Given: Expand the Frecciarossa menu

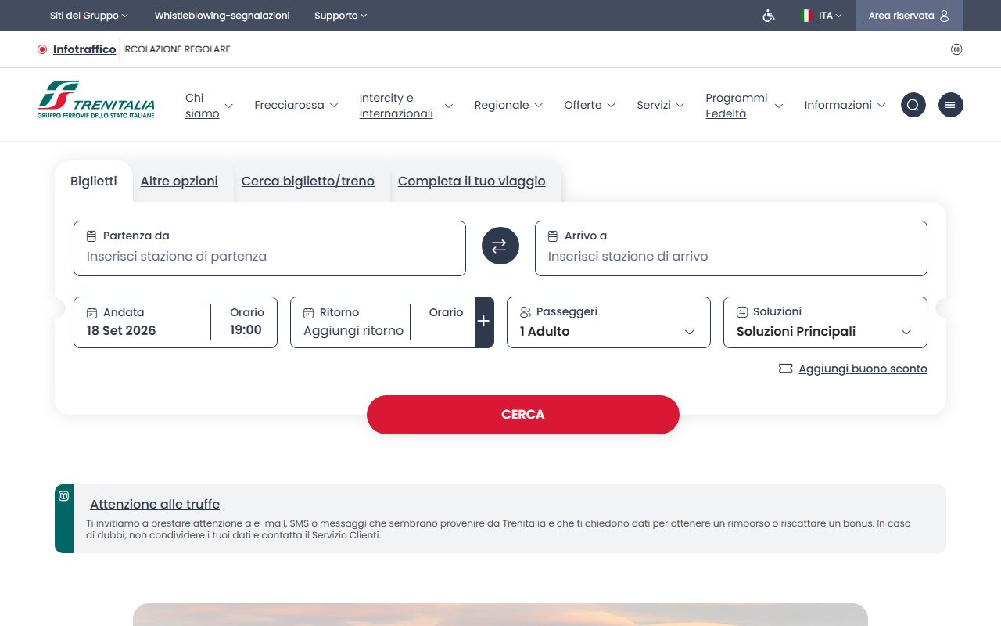Looking at the screenshot, I should (x=296, y=105).
